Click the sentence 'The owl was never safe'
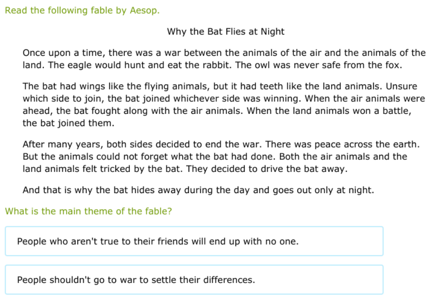This screenshot has width=427, height=299. 319,66
